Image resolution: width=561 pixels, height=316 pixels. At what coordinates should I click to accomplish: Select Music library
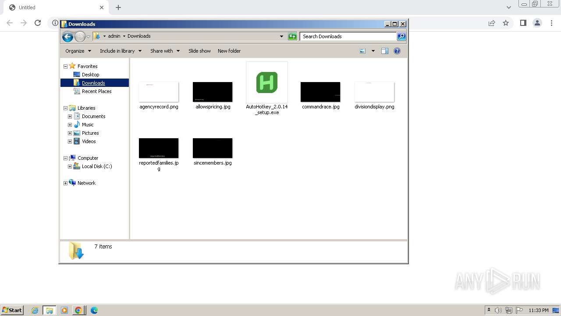point(88,125)
